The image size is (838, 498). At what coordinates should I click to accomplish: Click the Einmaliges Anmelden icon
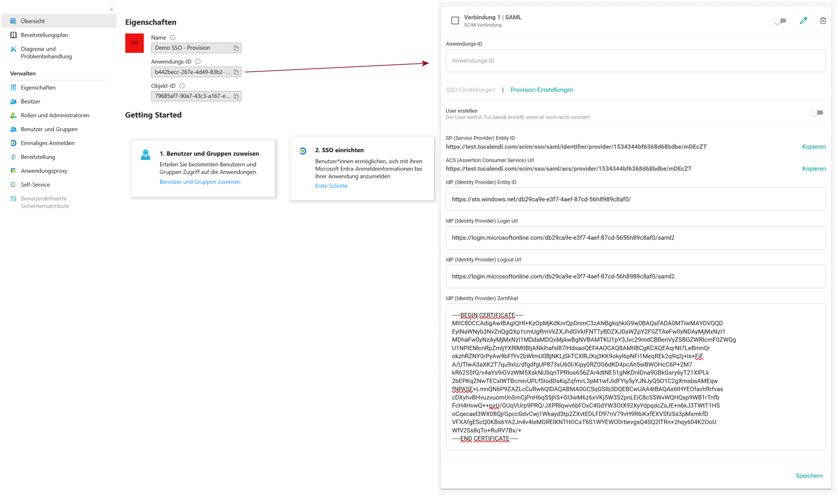(x=14, y=143)
